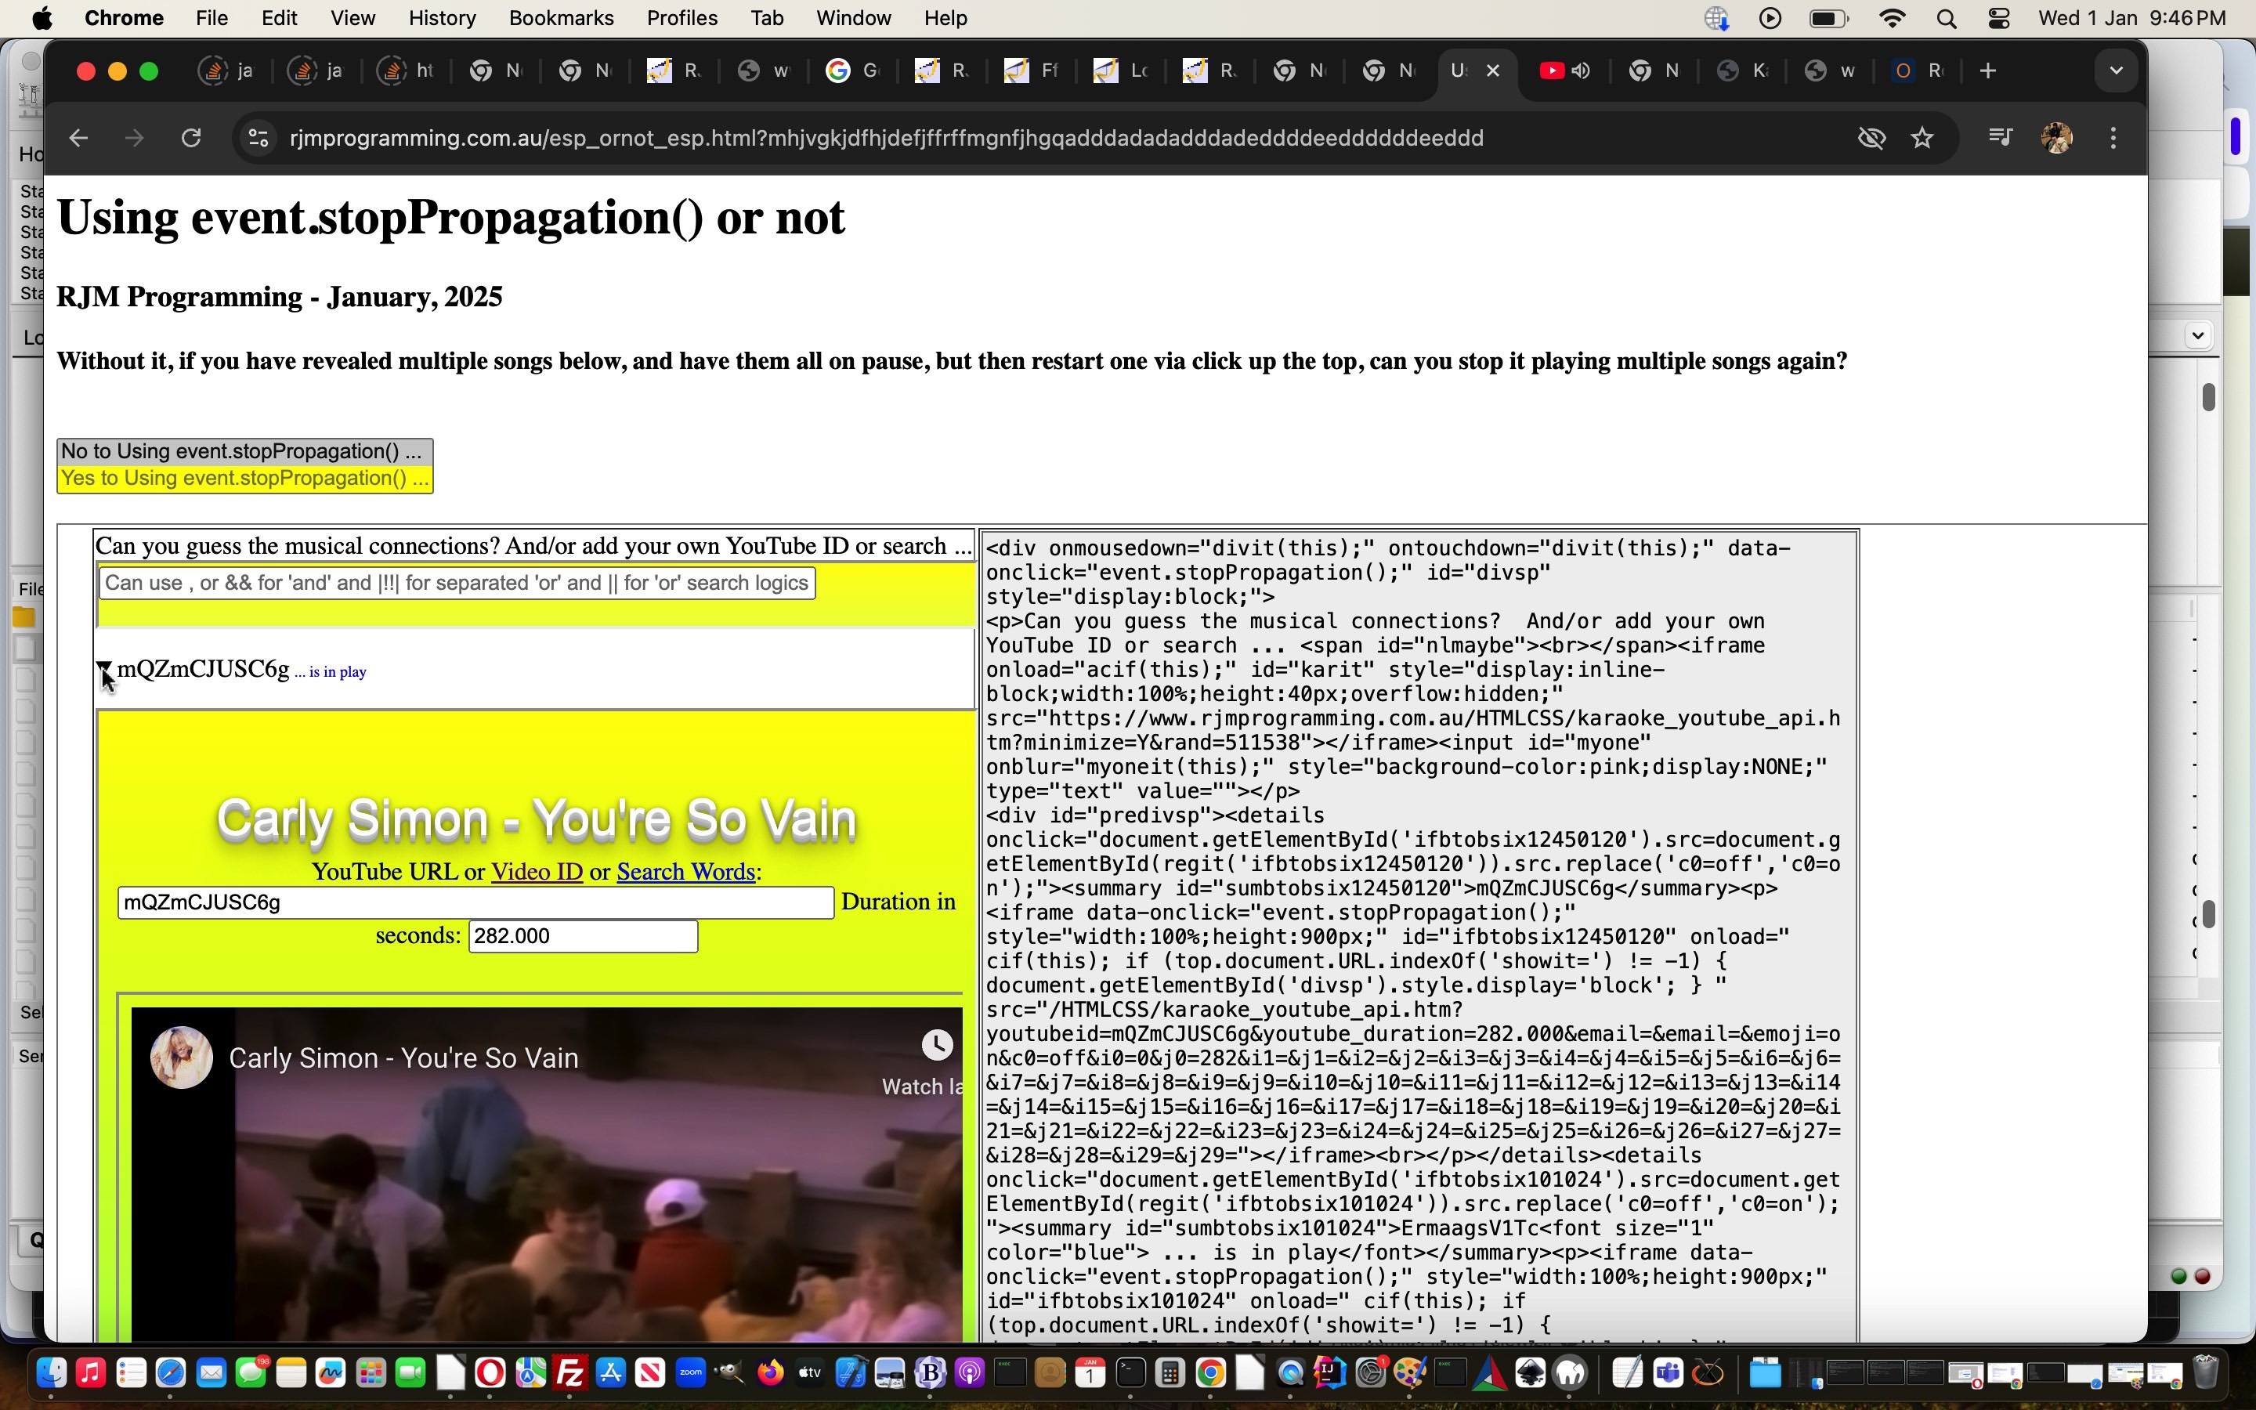Open dropdown chevron in background window
Screen dimensions: 2256x1410
tap(2198, 336)
